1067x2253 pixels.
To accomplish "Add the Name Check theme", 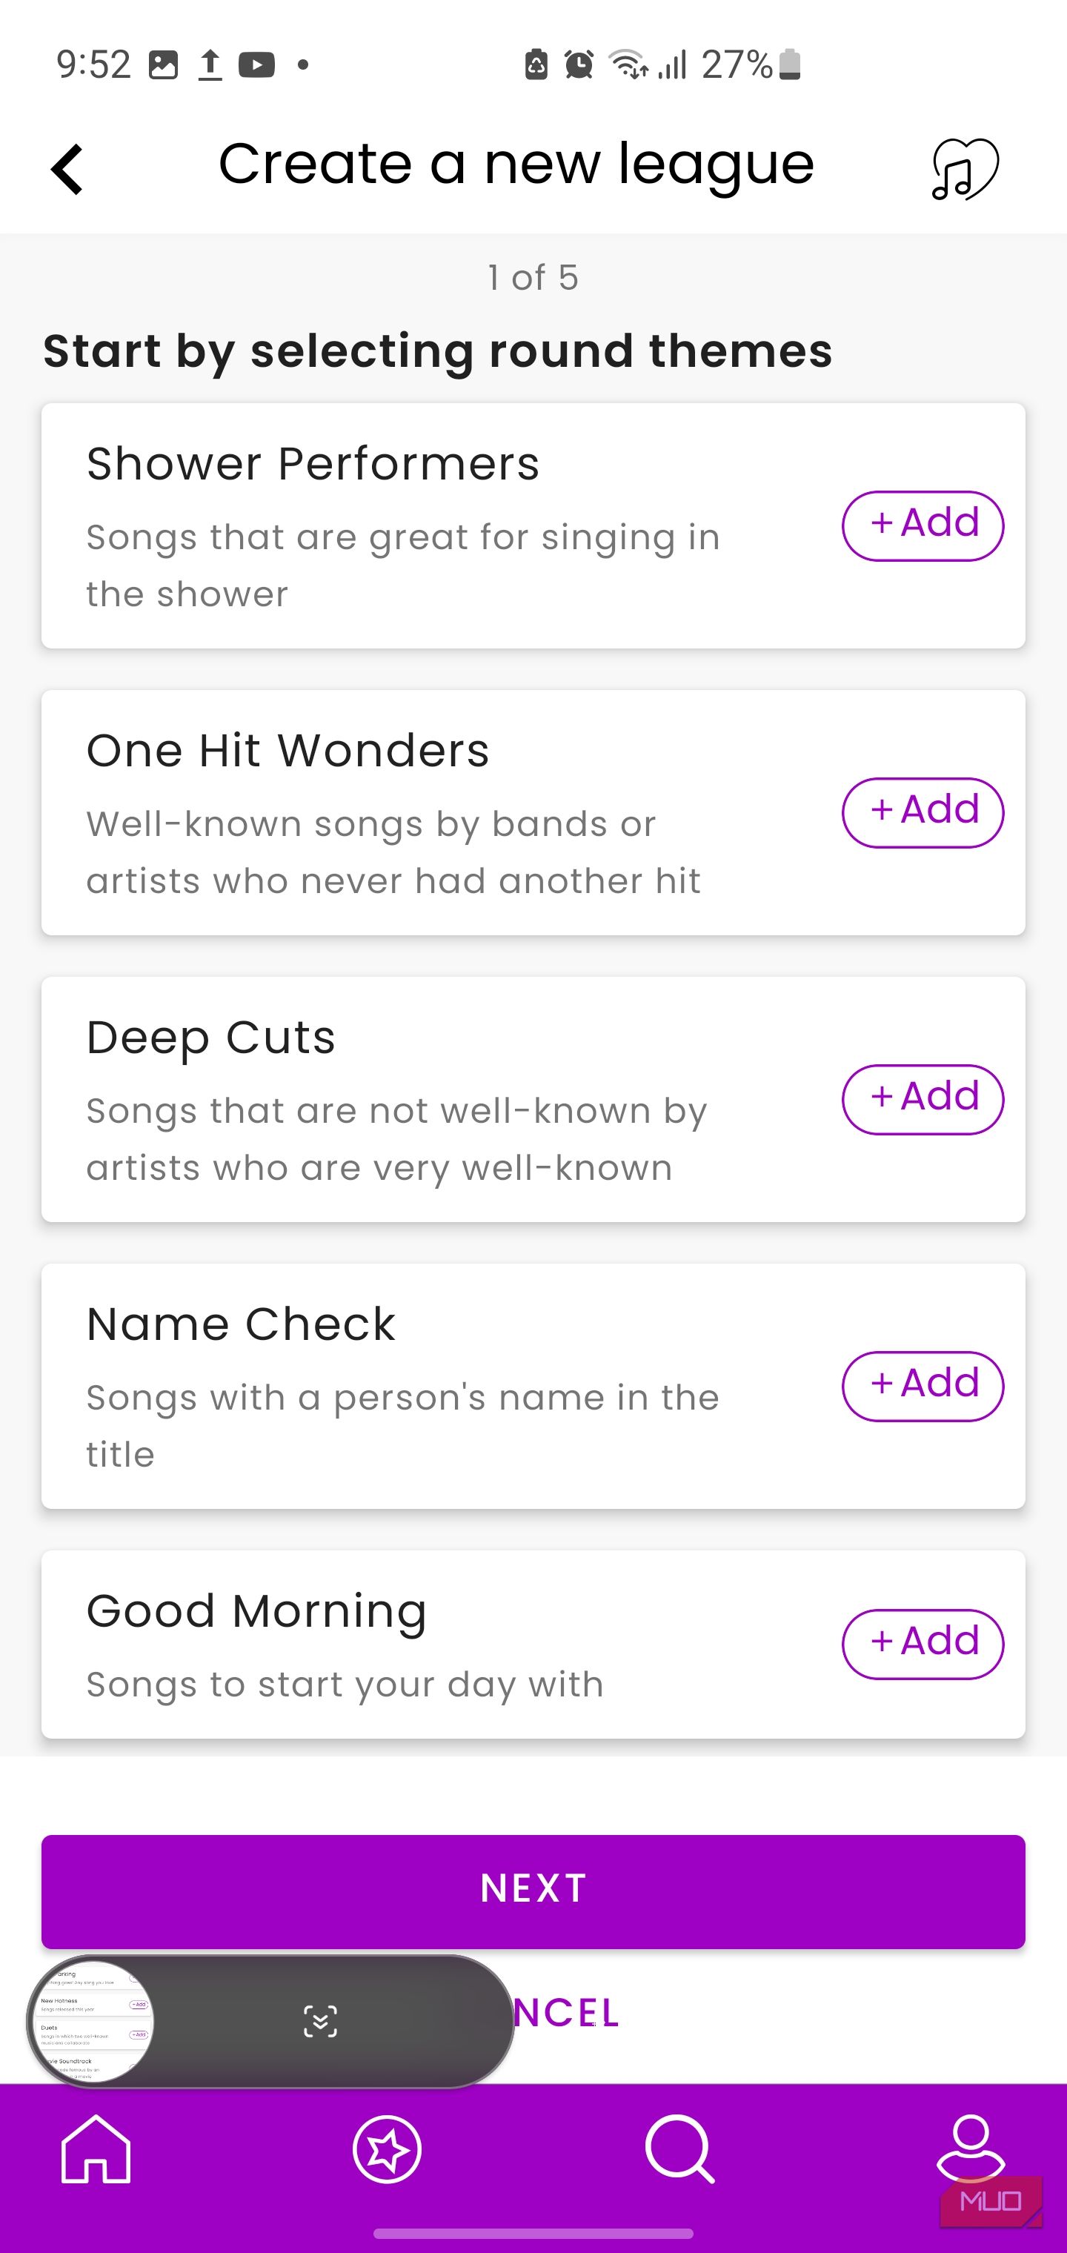I will pyautogui.click(x=923, y=1386).
